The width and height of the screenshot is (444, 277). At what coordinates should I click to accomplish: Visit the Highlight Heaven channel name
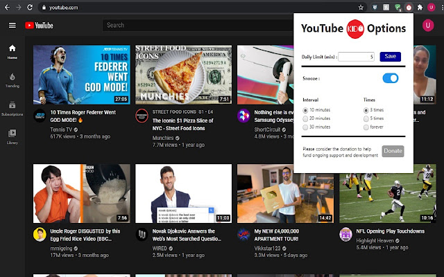pos(375,240)
